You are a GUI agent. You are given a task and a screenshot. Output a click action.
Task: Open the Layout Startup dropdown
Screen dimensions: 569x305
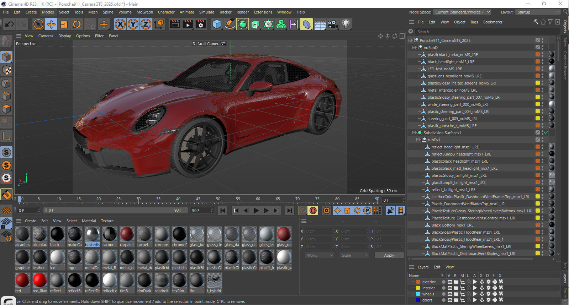538,12
